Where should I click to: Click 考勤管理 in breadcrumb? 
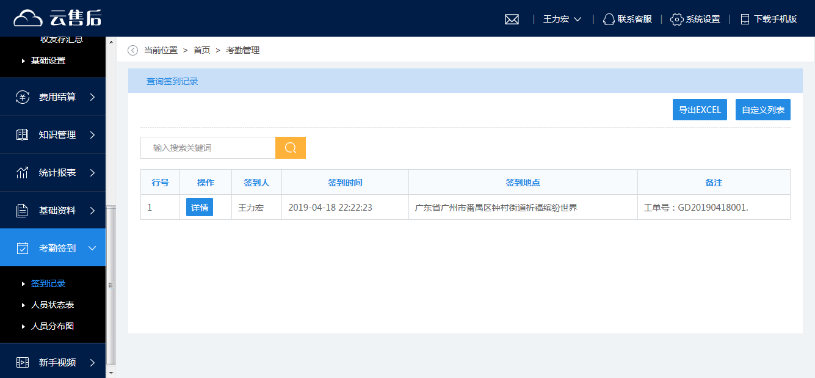click(x=243, y=50)
